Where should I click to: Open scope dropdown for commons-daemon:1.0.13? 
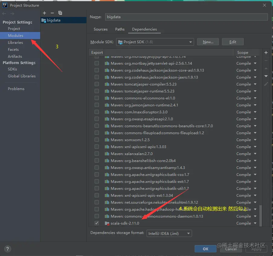[255, 216]
